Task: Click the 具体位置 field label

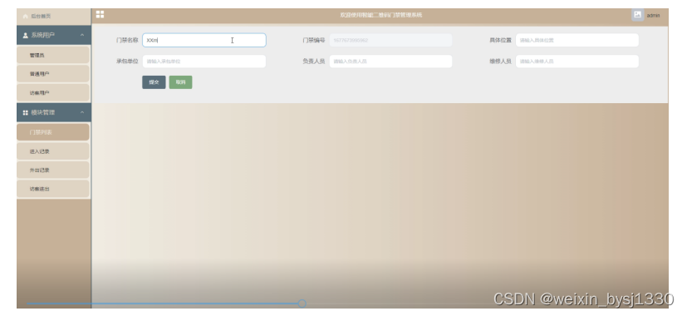Action: click(500, 40)
